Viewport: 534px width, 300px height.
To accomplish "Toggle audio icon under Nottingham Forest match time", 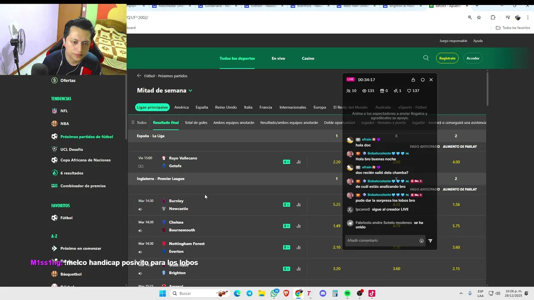I will coord(140,252).
